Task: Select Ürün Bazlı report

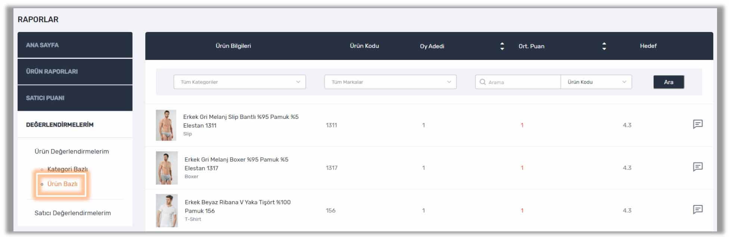Action: click(62, 184)
